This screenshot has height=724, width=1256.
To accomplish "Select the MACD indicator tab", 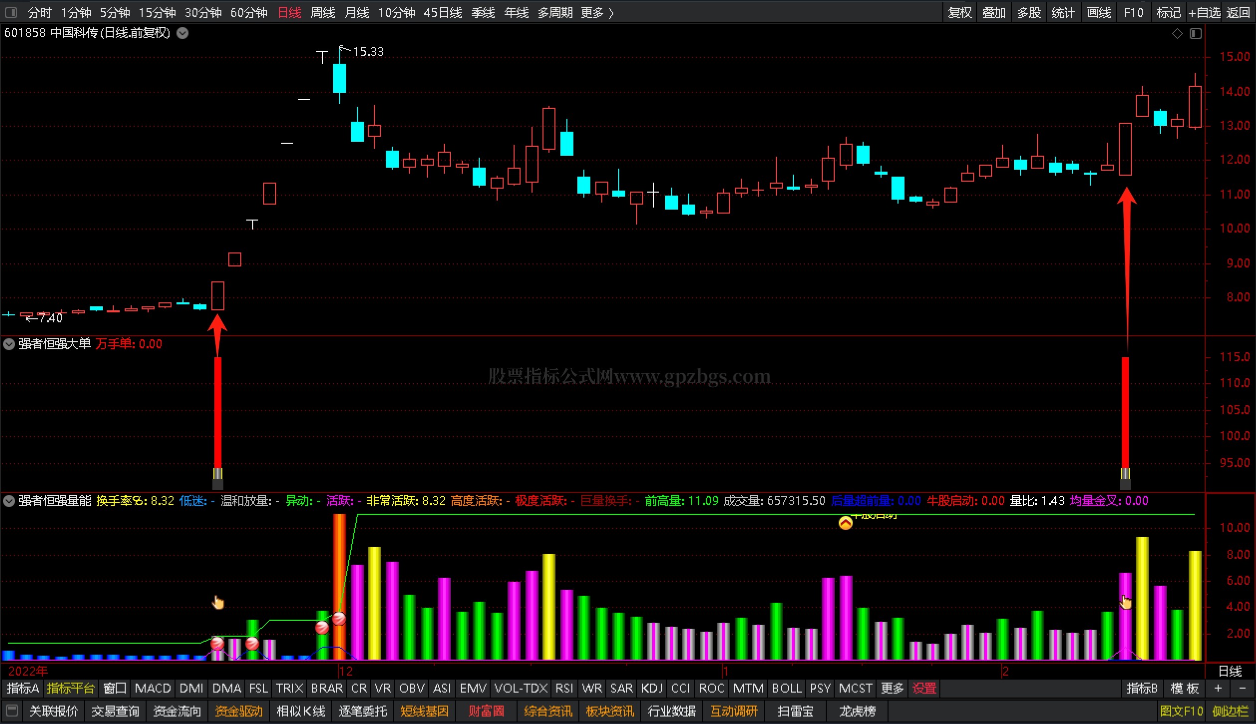I will pyautogui.click(x=153, y=689).
